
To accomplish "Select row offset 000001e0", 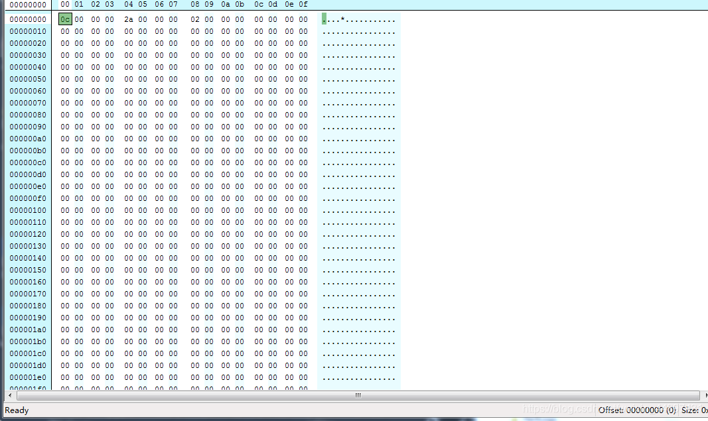I will 28,377.
